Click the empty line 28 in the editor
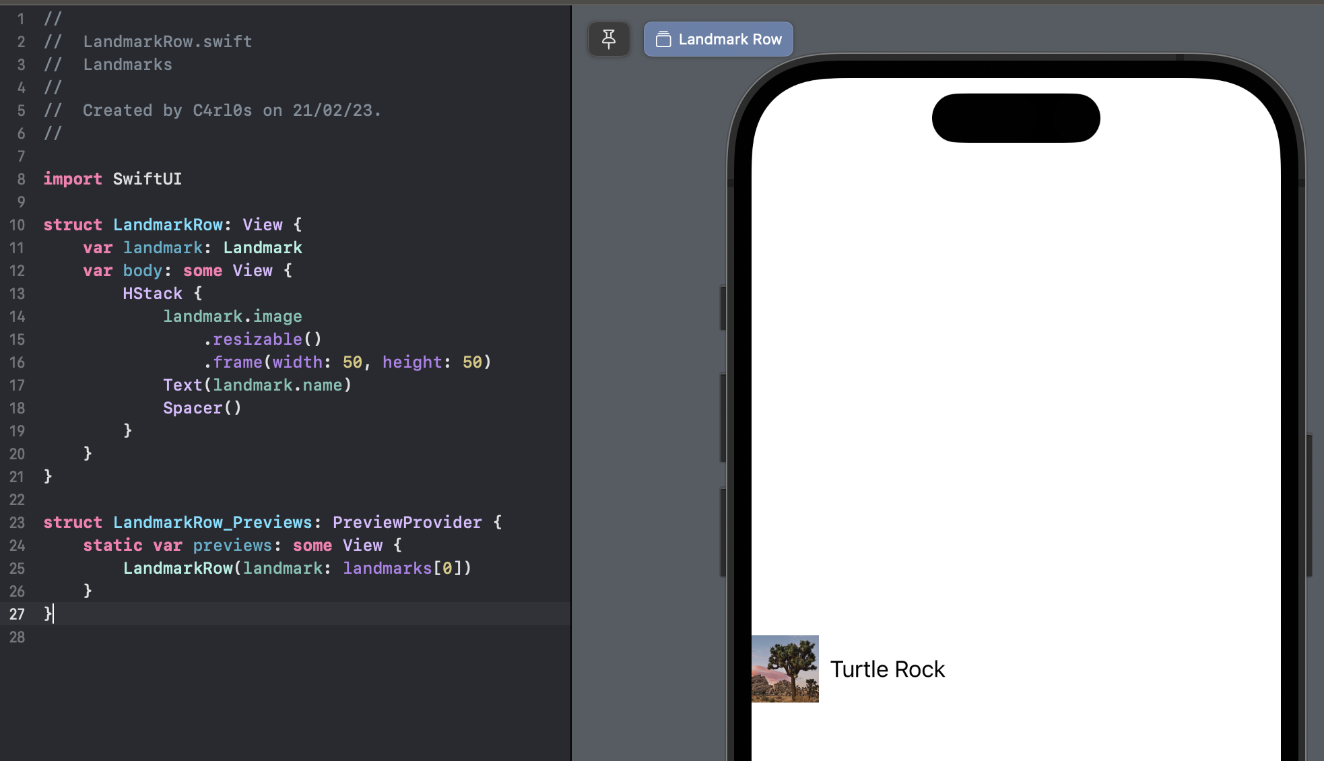 269,637
